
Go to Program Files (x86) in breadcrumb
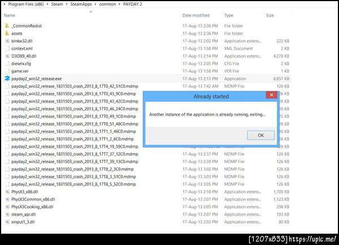[26, 4]
